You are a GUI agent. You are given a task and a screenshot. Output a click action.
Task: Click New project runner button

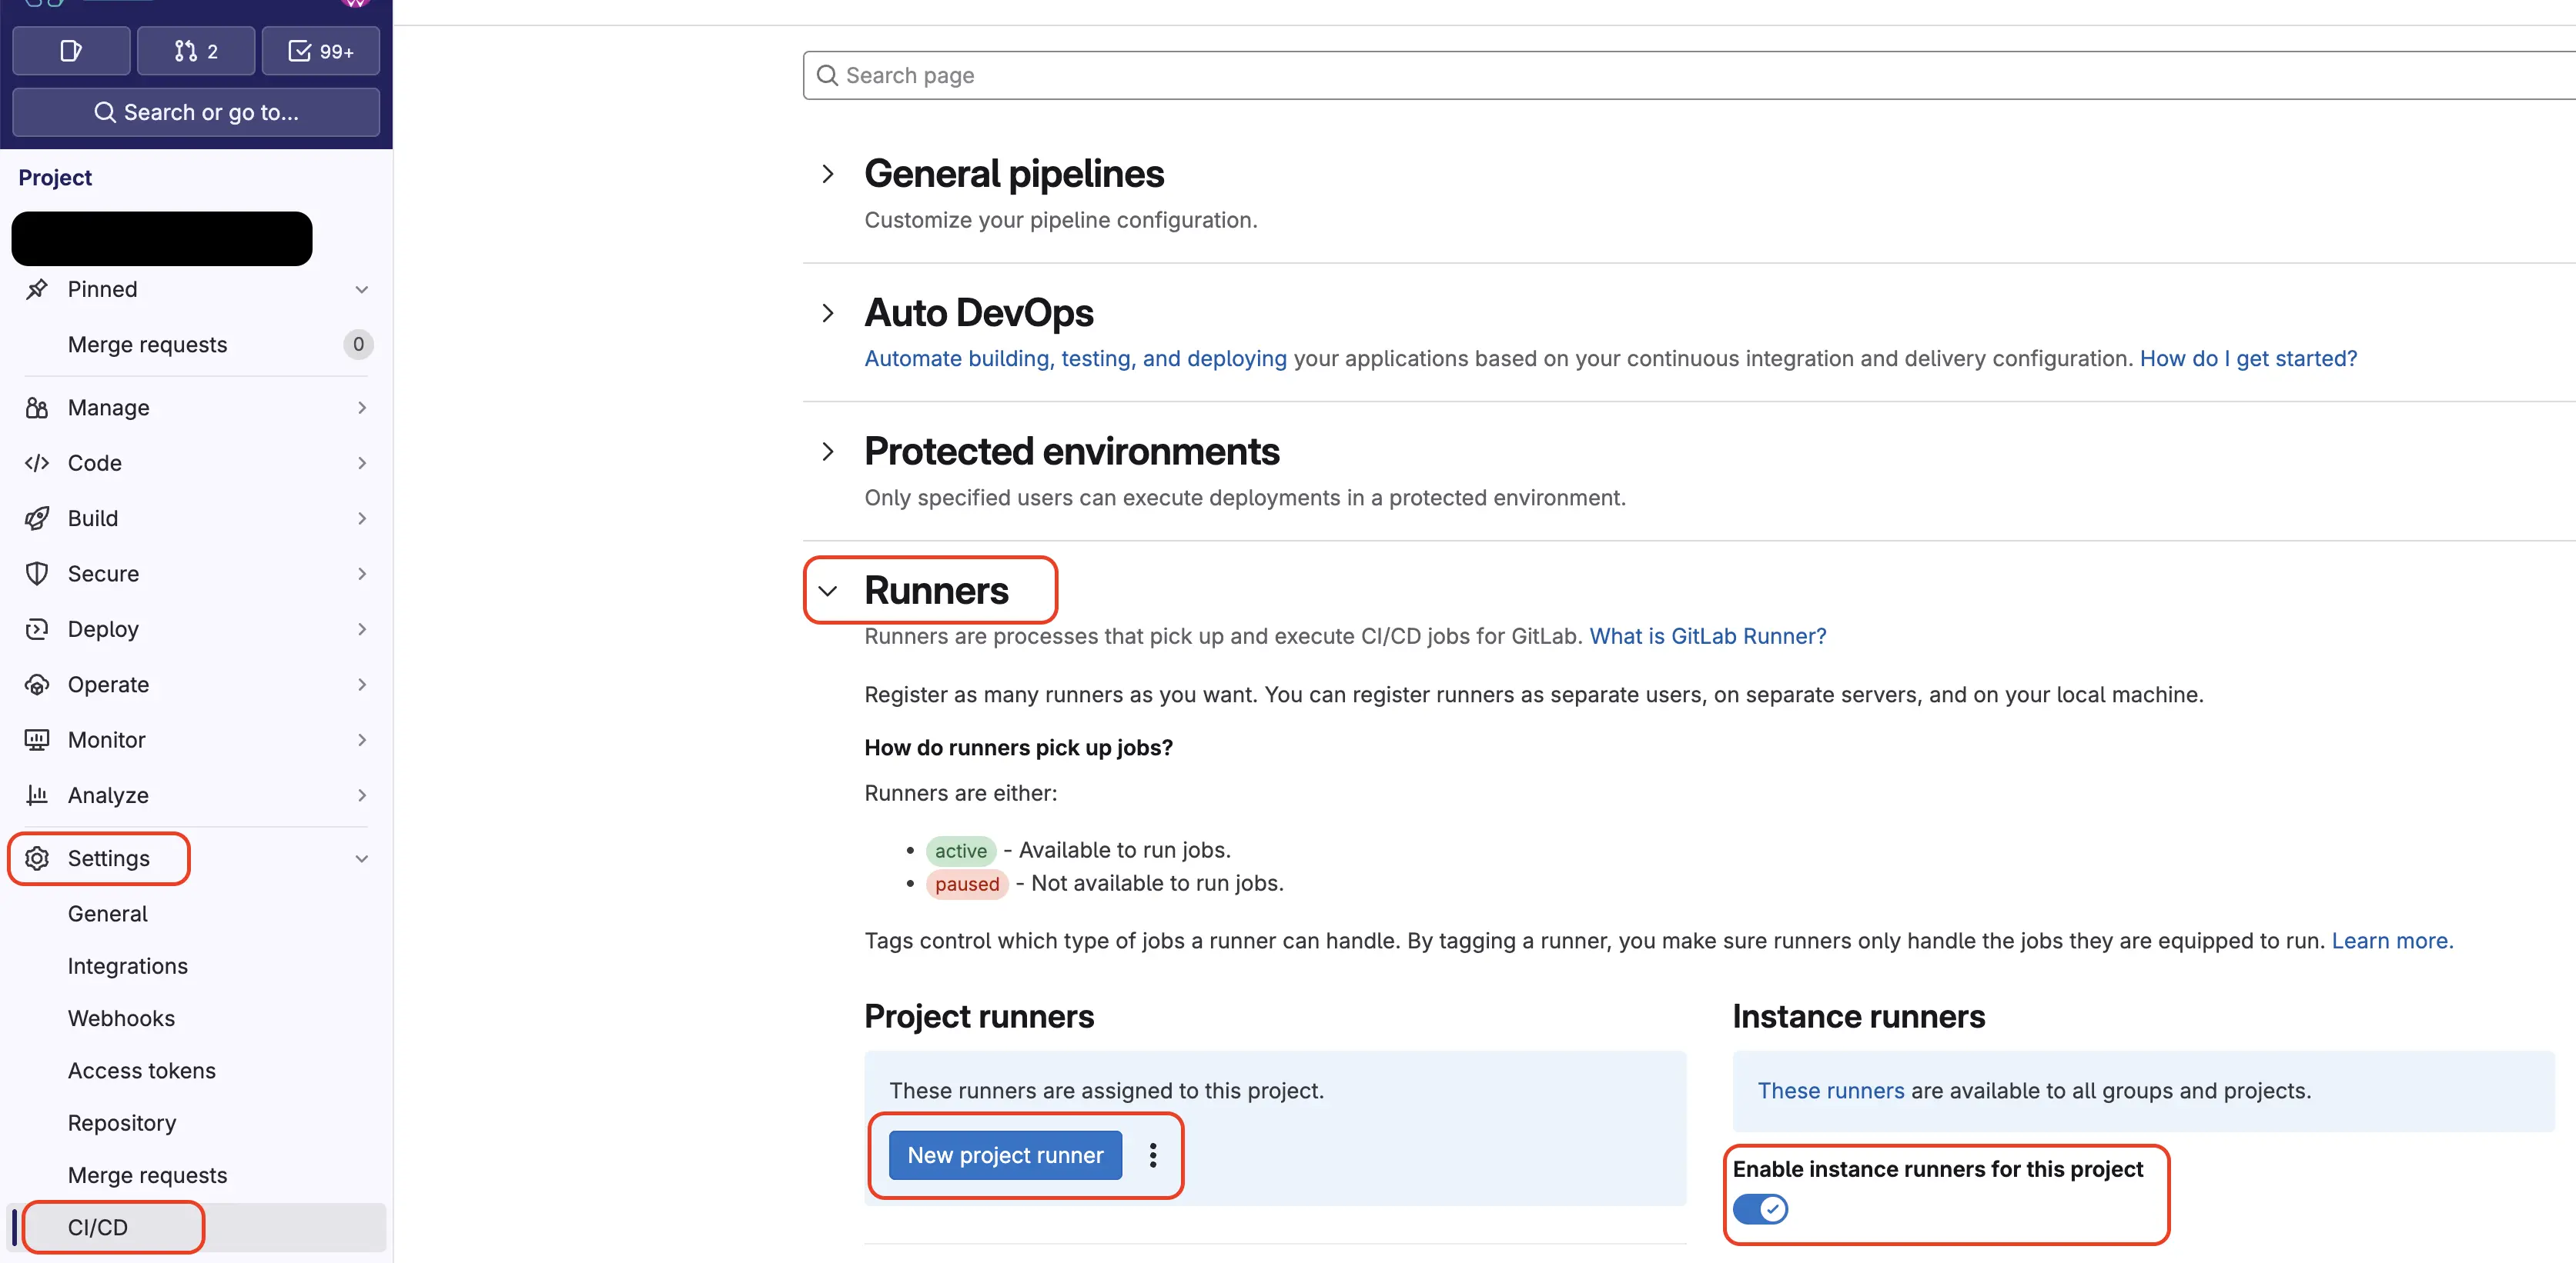(x=1005, y=1155)
